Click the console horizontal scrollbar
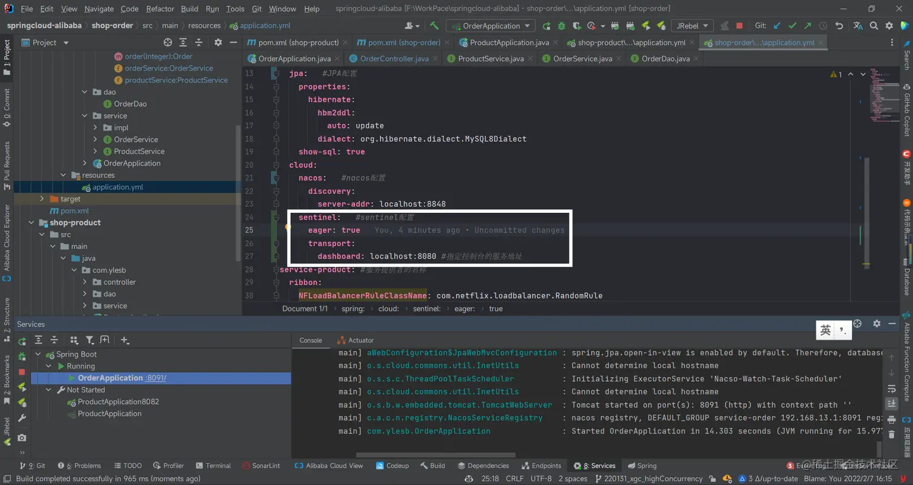Image resolution: width=913 pixels, height=485 pixels. pos(436,455)
